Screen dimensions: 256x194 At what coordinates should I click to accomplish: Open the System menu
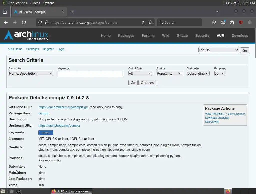click(x=49, y=3)
